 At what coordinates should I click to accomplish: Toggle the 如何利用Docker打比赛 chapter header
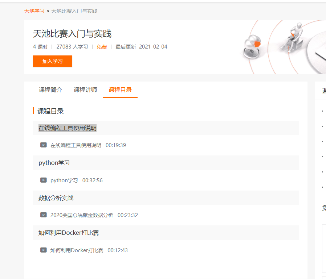point(69,233)
